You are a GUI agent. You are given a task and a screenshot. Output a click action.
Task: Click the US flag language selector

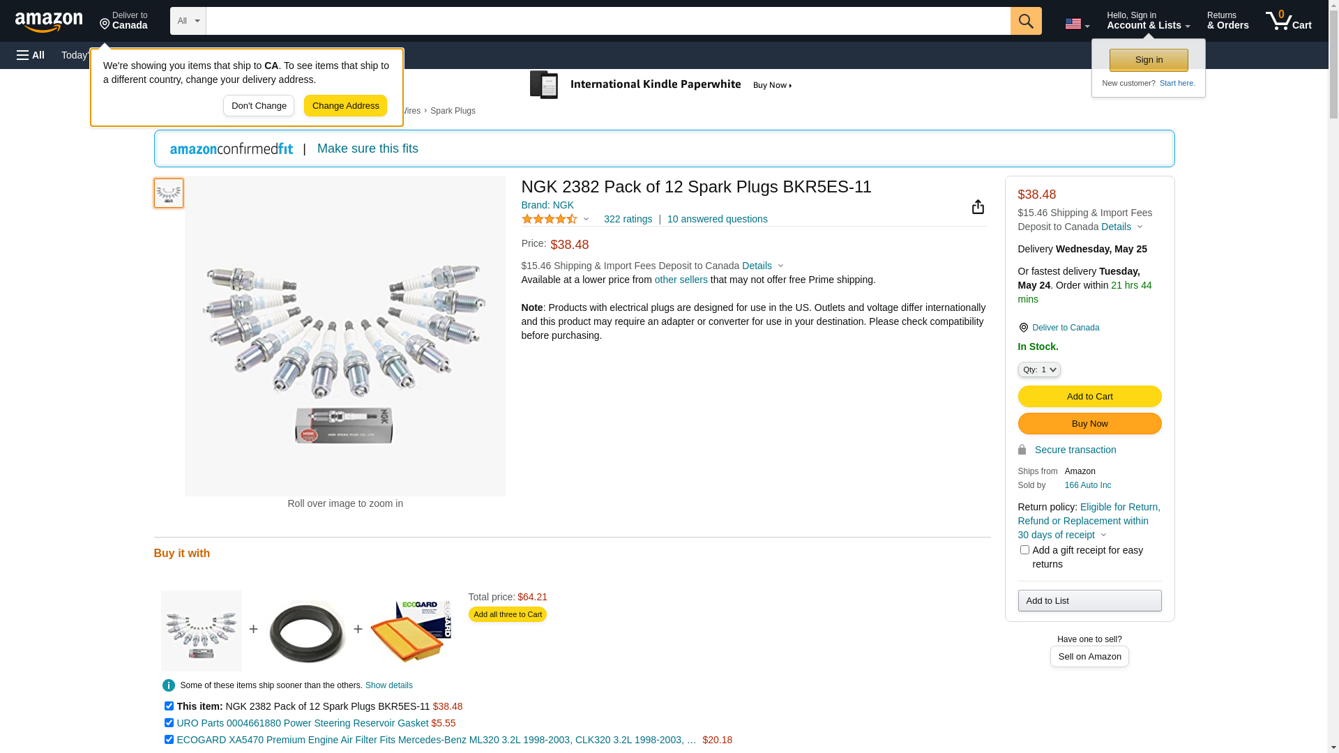click(x=1076, y=24)
